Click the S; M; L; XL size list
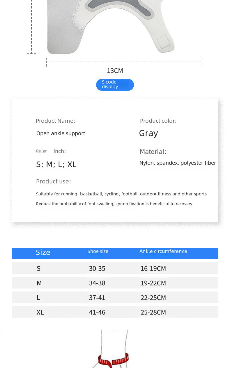230x368 pixels. pos(56,164)
